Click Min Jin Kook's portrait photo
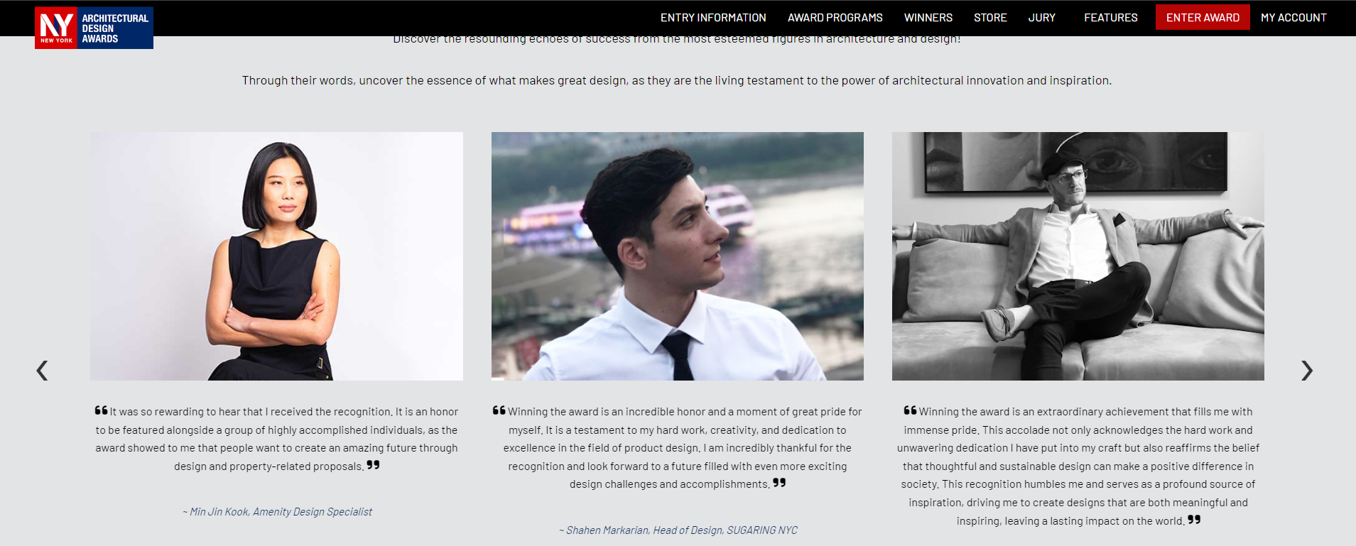The width and height of the screenshot is (1356, 546). [x=276, y=256]
